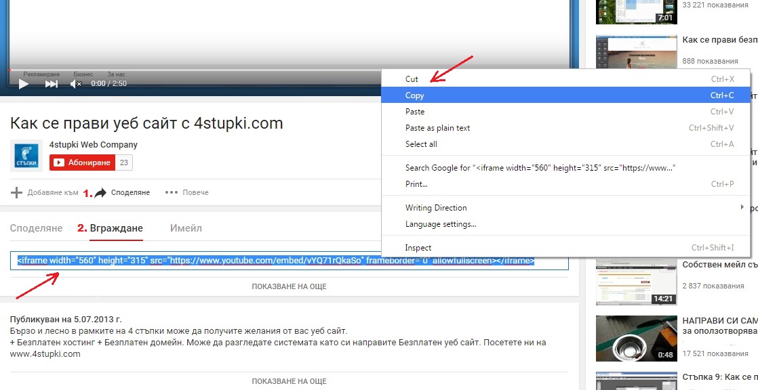Image resolution: width=758 pixels, height=390 pixels.
Task: Open the Стъпка 9 suggested video title
Action: point(720,376)
